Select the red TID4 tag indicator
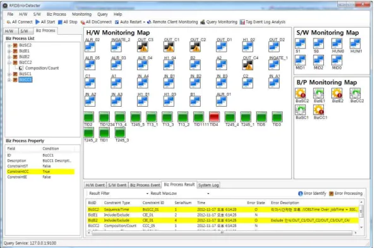 [x=214, y=117]
